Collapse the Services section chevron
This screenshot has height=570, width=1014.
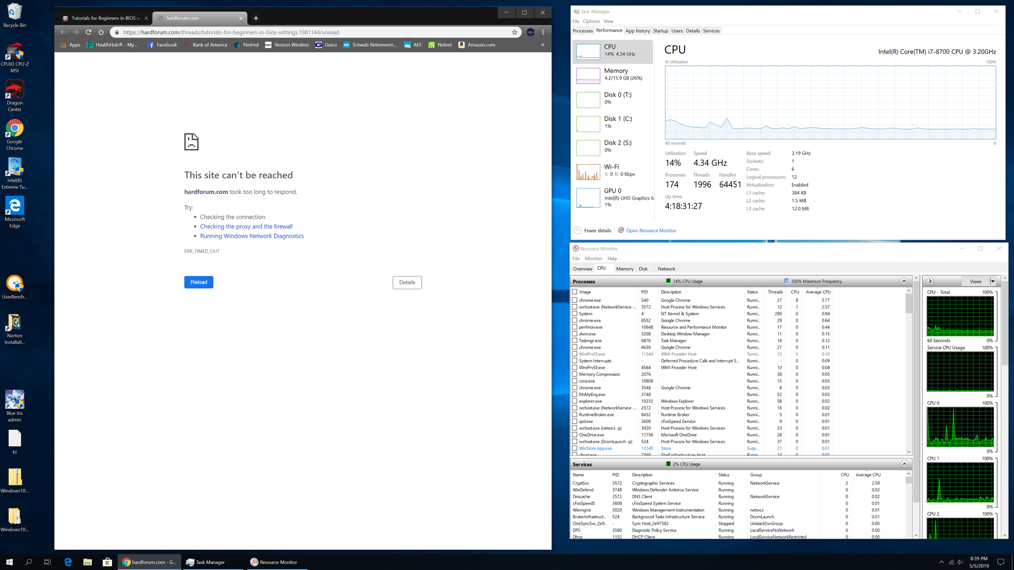coord(903,464)
